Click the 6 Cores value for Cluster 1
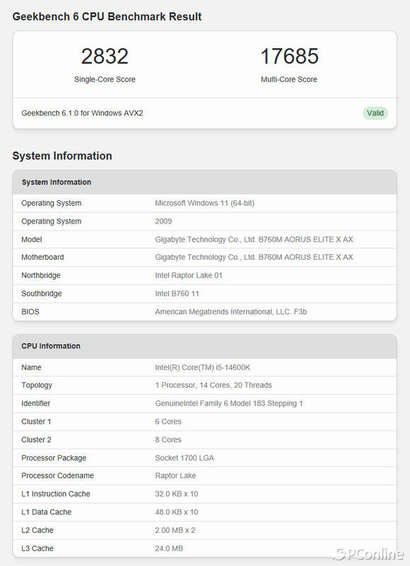 [x=168, y=422]
